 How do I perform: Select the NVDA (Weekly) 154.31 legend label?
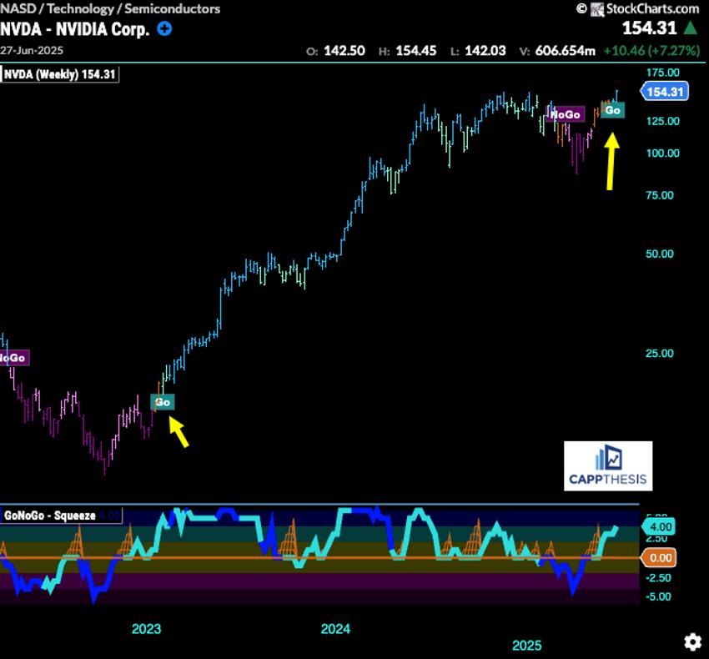(x=60, y=74)
